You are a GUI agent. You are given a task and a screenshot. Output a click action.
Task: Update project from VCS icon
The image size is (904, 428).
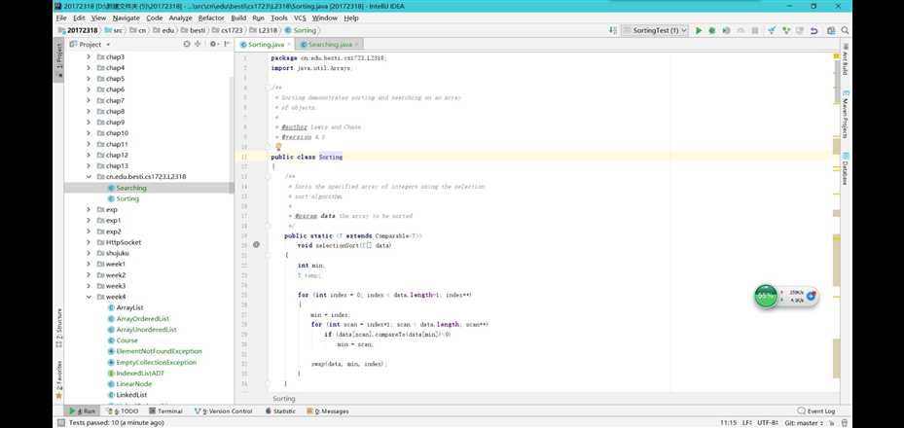click(x=772, y=30)
